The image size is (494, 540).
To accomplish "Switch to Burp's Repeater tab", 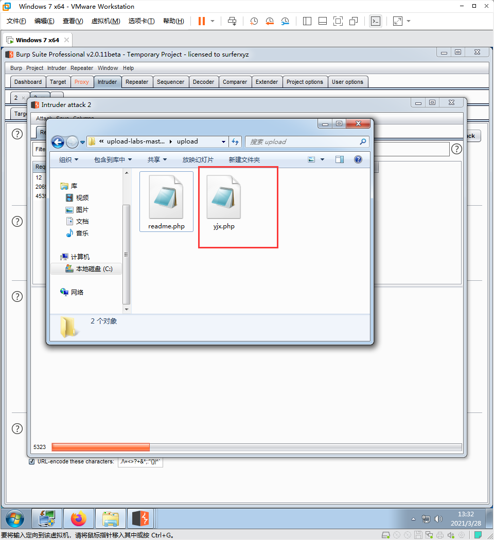I will point(137,81).
